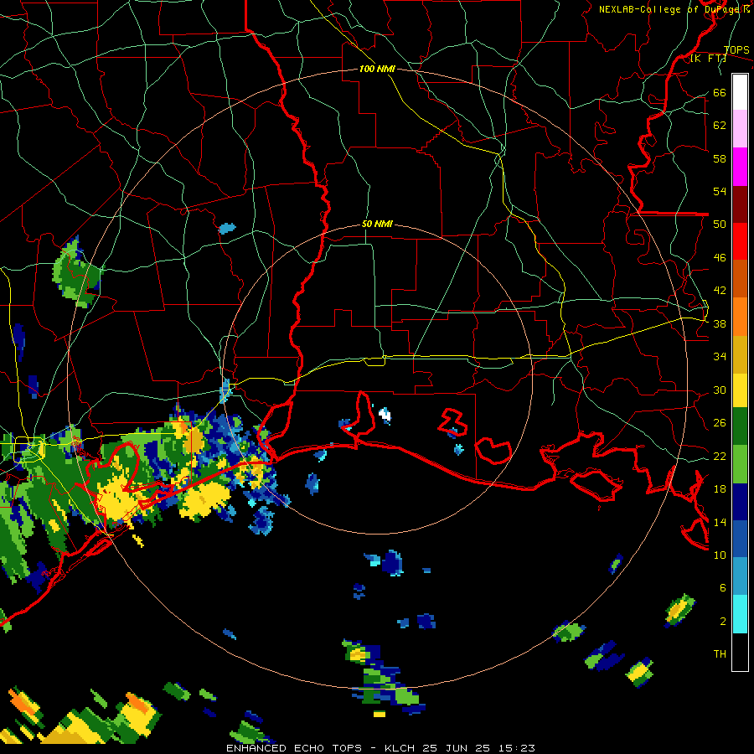
Task: Click the bright red 50 legend swatch
Action: pyautogui.click(x=740, y=241)
